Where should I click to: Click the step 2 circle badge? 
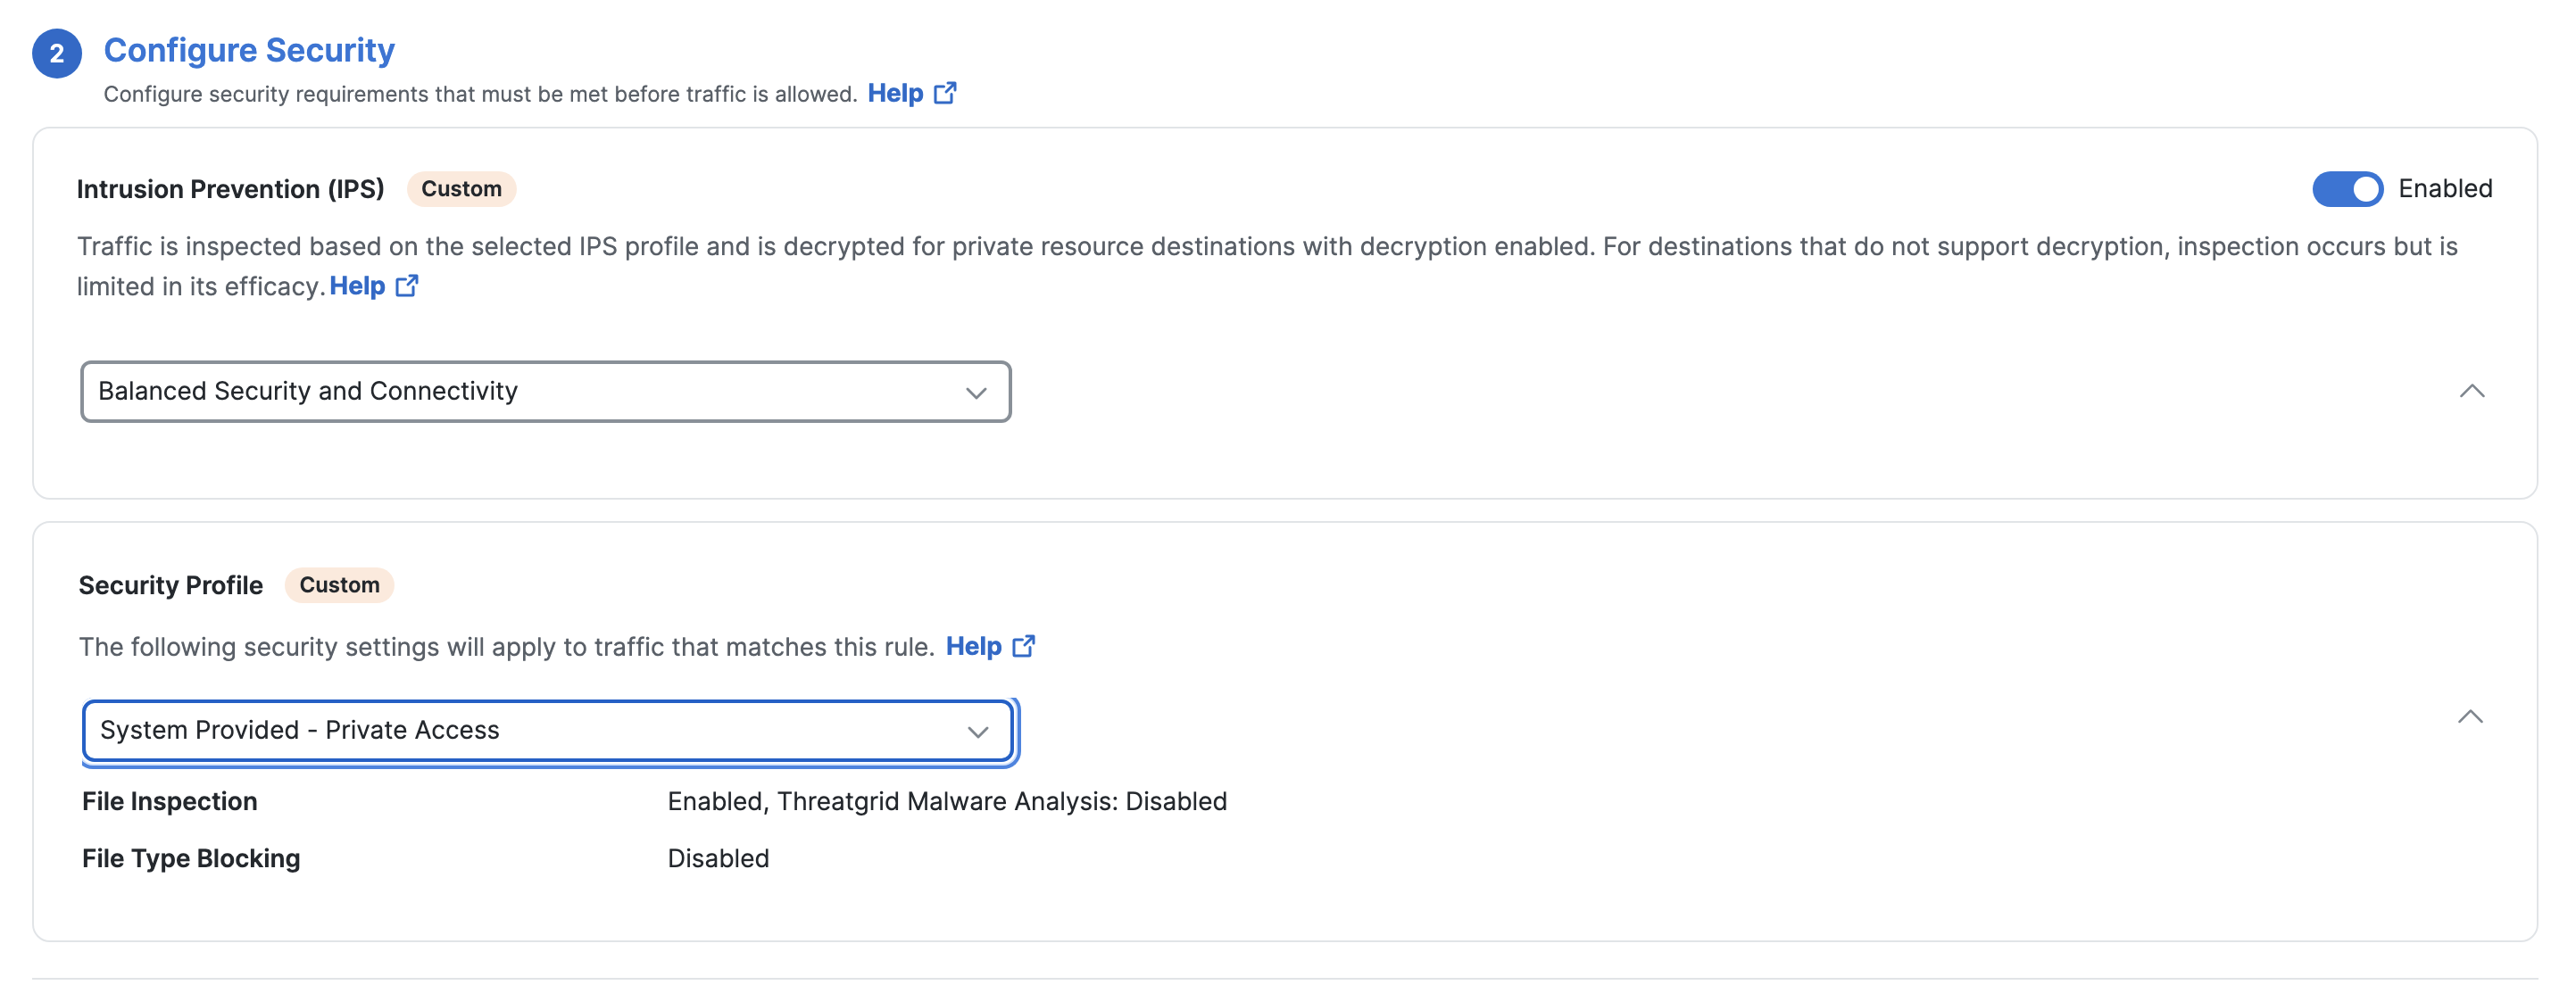(x=56, y=53)
